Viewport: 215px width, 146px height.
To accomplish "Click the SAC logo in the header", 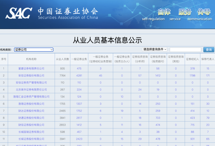I will click(x=19, y=13).
